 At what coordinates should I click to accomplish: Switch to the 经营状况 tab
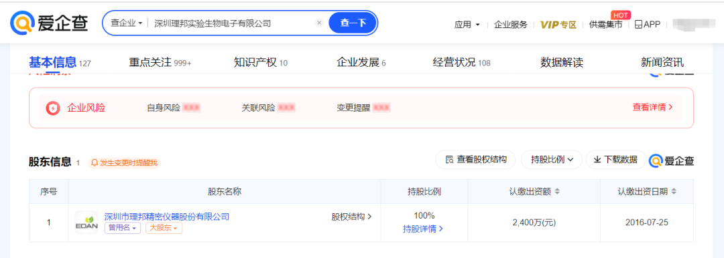coord(461,62)
